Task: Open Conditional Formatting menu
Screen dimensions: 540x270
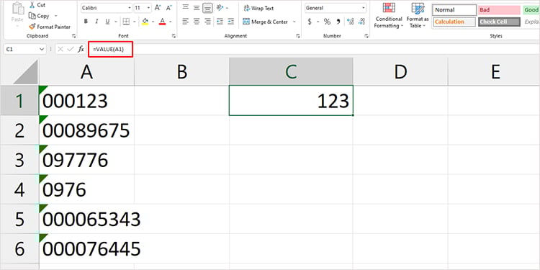Action: 389,15
